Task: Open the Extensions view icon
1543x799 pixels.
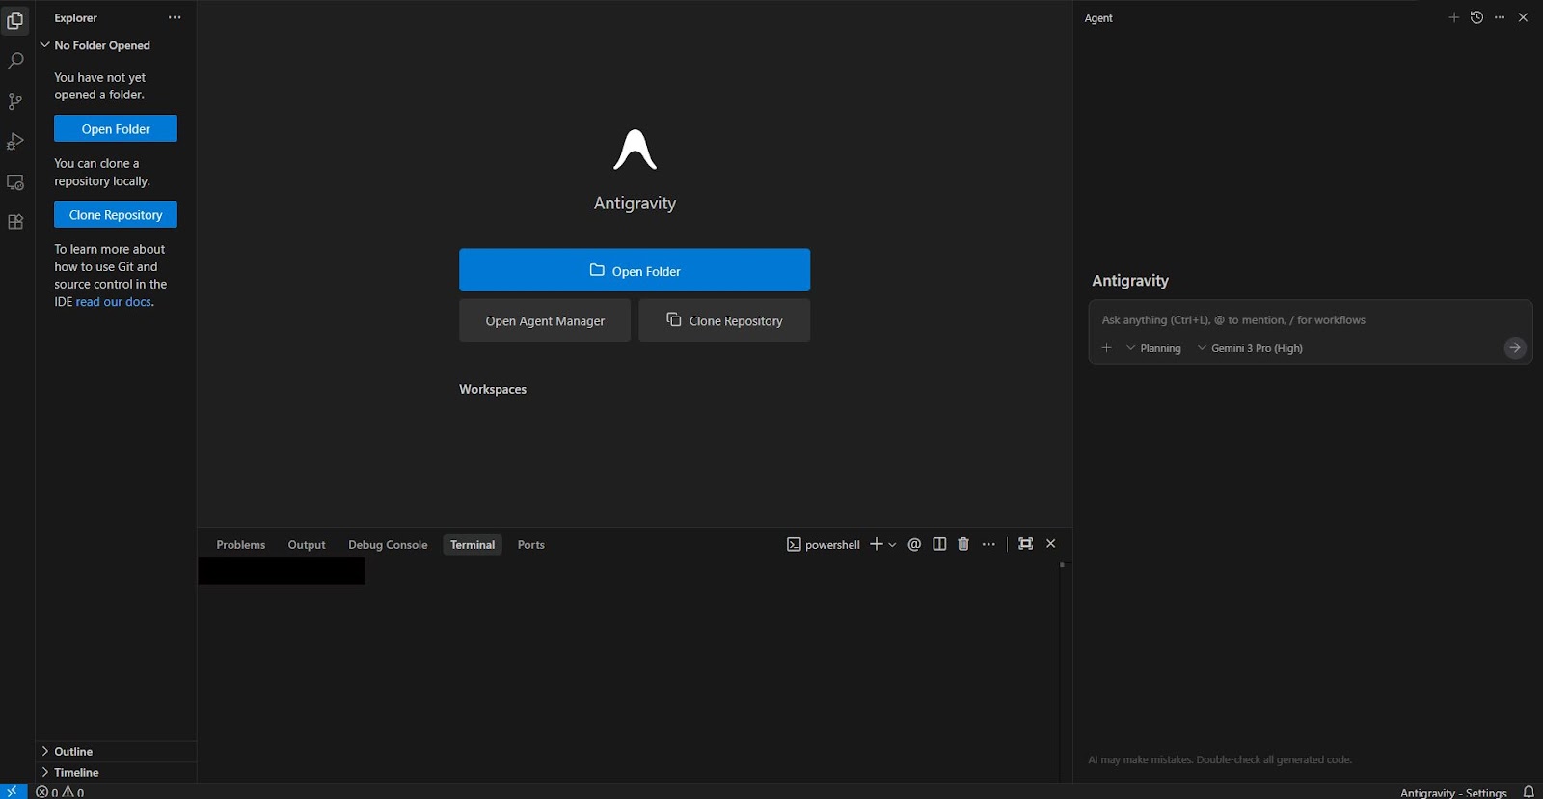Action: [15, 222]
